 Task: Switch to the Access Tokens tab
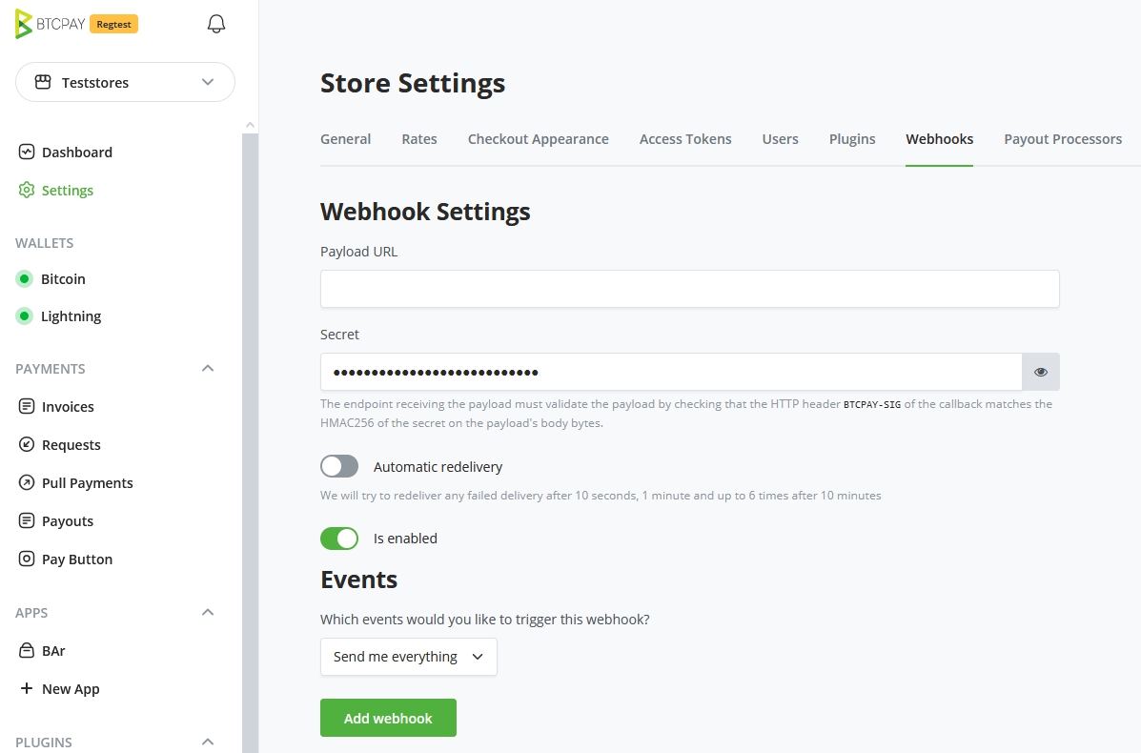pos(685,139)
